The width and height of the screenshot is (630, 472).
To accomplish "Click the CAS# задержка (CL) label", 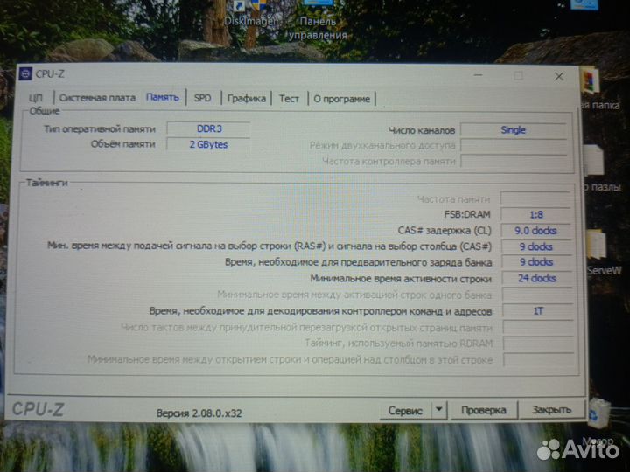I will tap(444, 231).
